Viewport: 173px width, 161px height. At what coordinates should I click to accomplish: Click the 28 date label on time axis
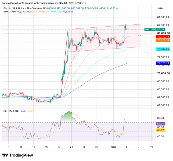[x=97, y=147]
